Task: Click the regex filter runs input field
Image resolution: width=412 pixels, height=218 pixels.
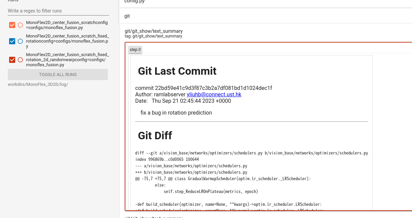Action: click(x=58, y=11)
